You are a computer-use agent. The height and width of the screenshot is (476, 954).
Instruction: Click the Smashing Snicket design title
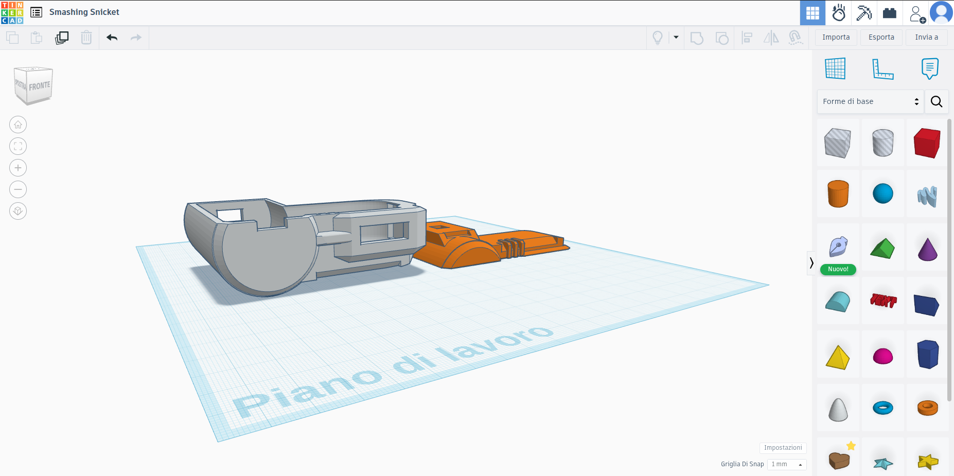coord(84,12)
